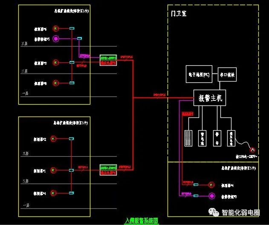Click the 入侵报警系统图 title text
Viewport: 269px width, 225px height.
pos(142,221)
